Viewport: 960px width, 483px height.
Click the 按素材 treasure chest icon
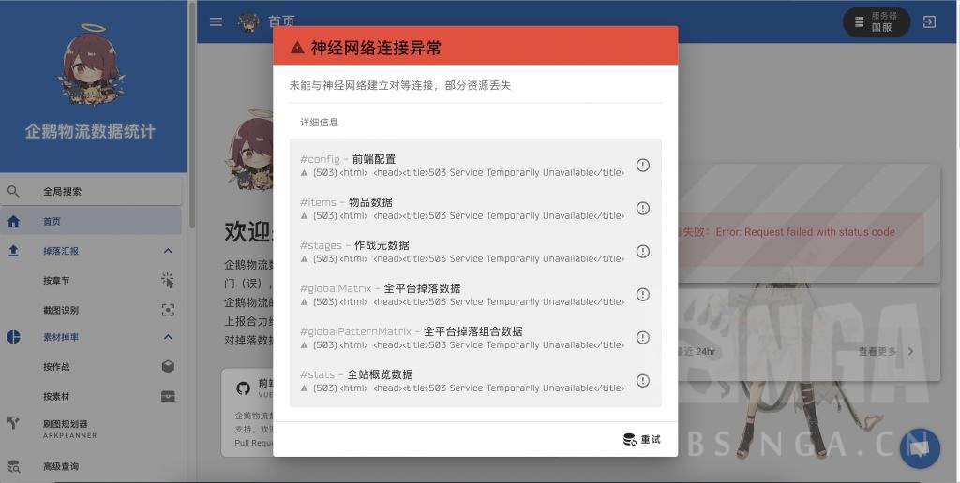tap(168, 396)
